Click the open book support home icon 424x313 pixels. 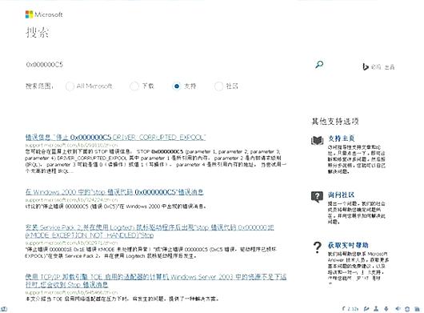pos(317,140)
